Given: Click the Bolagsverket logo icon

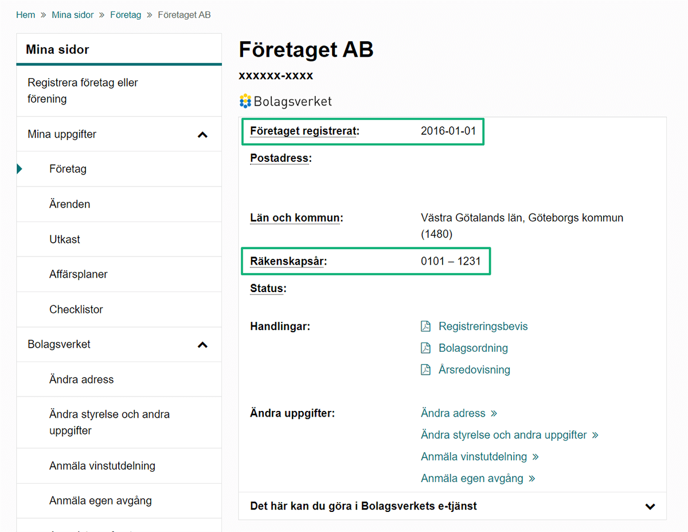Looking at the screenshot, I should click(245, 100).
